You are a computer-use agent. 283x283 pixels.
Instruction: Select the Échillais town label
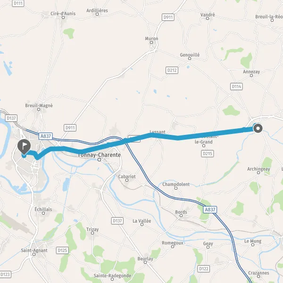43,209
